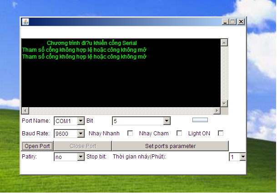Open the Baud Rate 9600 dropdown
The image size is (277, 193).
pos(81,134)
